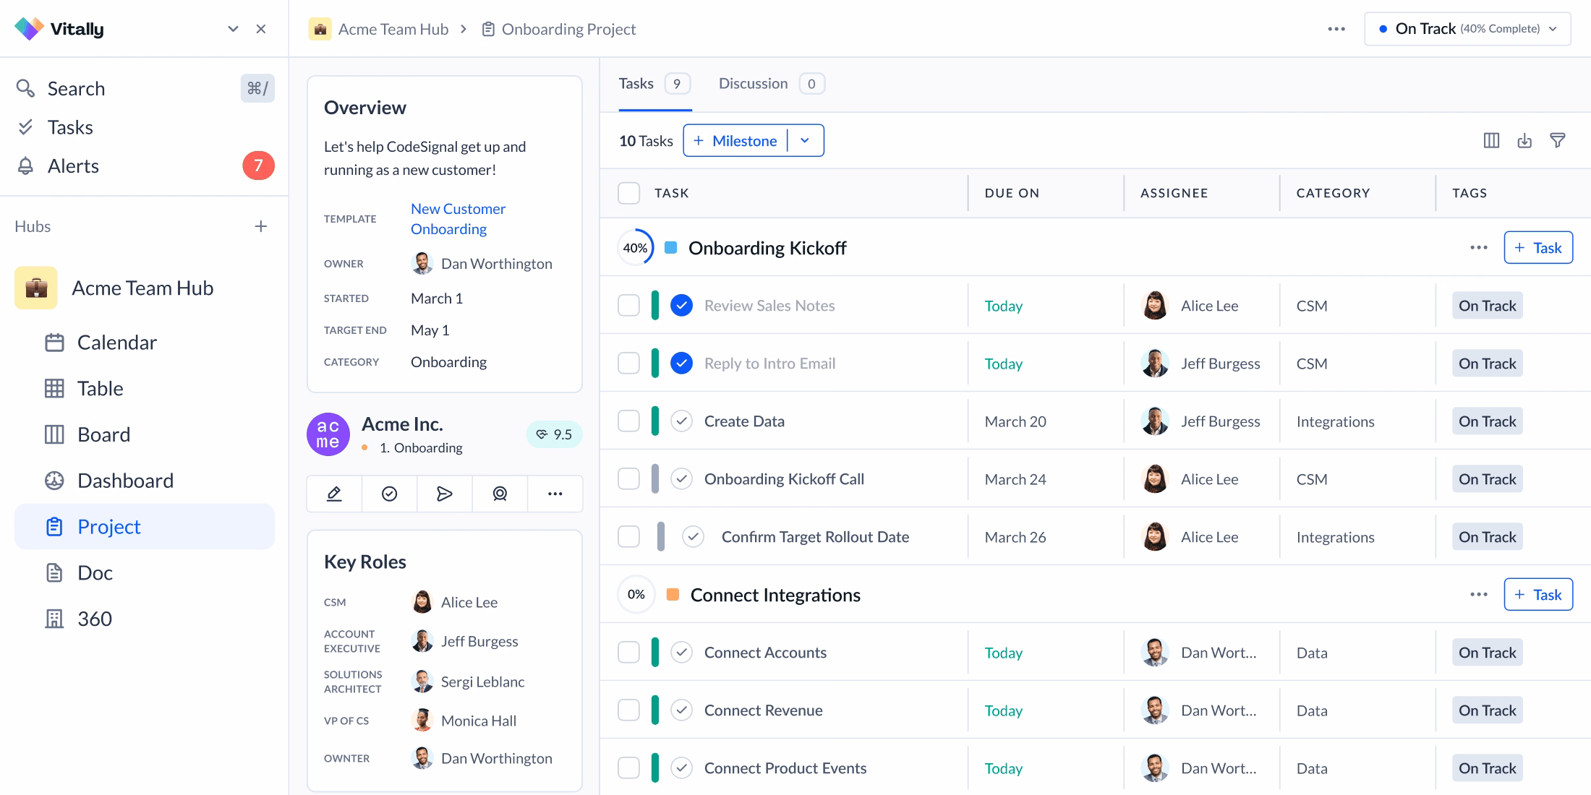Open the task filter funnel icon

pos(1558,140)
